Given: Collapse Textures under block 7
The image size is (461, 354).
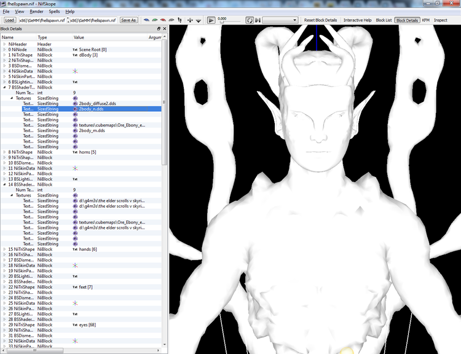Looking at the screenshot, I should 12,98.
